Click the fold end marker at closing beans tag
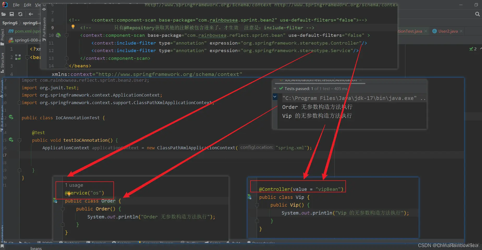482x250 pixels. (67, 66)
